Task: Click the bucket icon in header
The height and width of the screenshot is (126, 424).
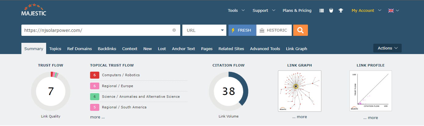Action: [x=331, y=10]
